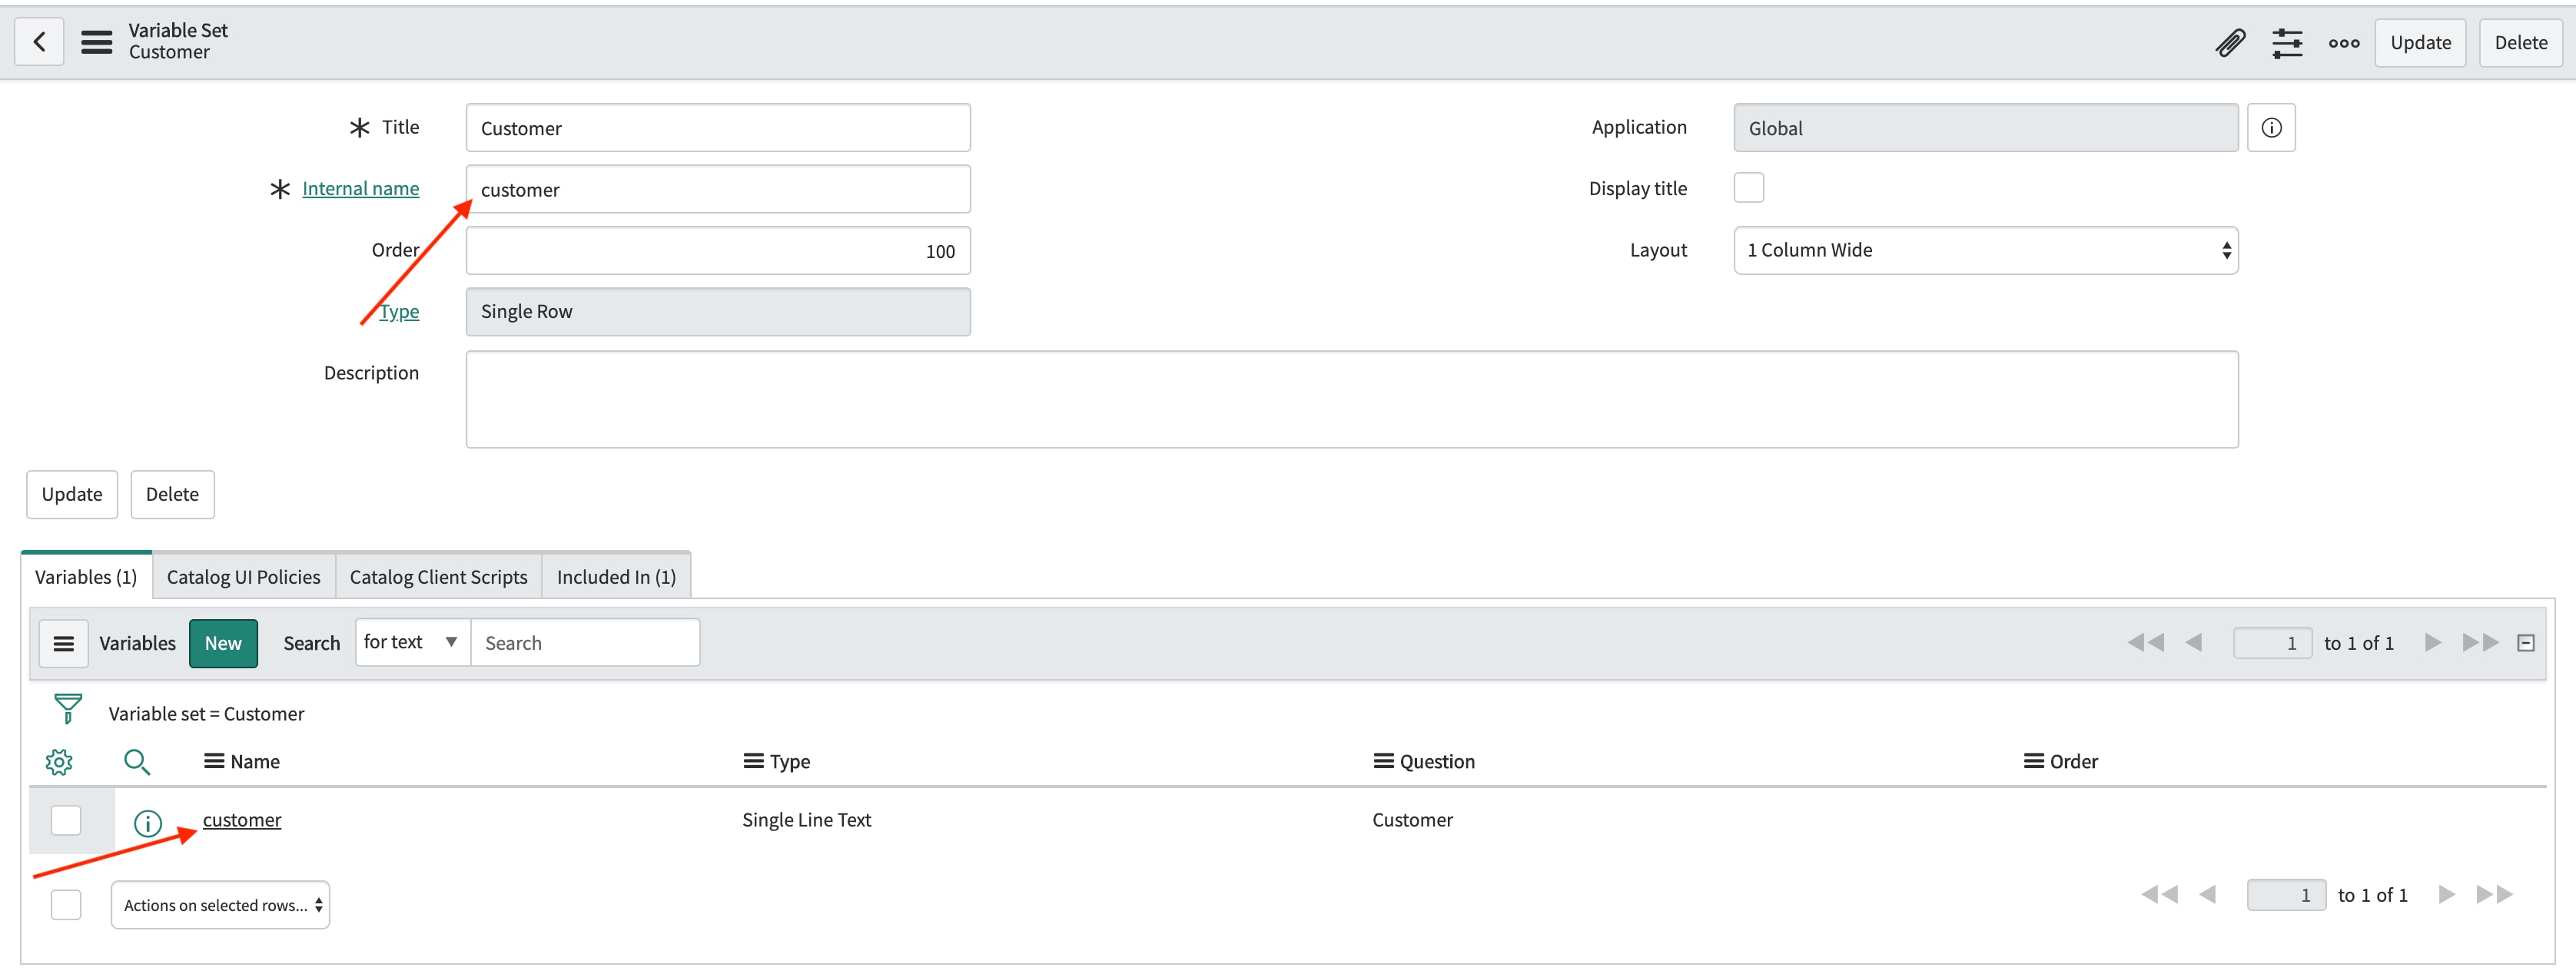Check the select-all checkbox in list footer
The width and height of the screenshot is (2576, 974).
[65, 904]
